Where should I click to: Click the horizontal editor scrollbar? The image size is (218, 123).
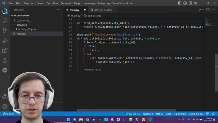(x=126, y=110)
